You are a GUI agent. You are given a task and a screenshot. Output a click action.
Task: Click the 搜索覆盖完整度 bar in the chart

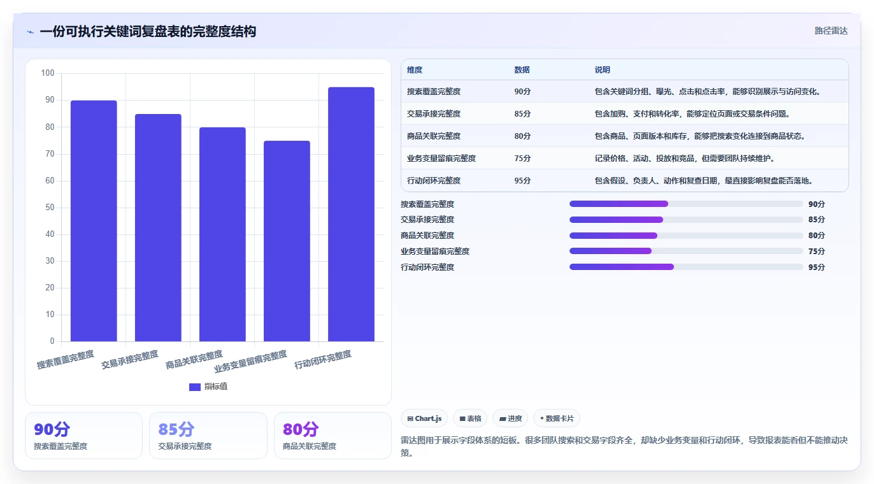pos(94,220)
